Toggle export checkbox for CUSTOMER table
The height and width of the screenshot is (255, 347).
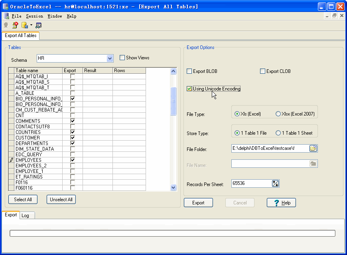(x=73, y=137)
